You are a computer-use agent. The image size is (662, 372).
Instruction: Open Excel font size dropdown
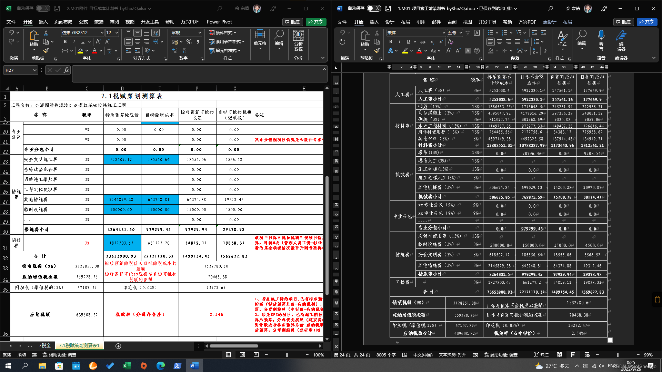(117, 33)
